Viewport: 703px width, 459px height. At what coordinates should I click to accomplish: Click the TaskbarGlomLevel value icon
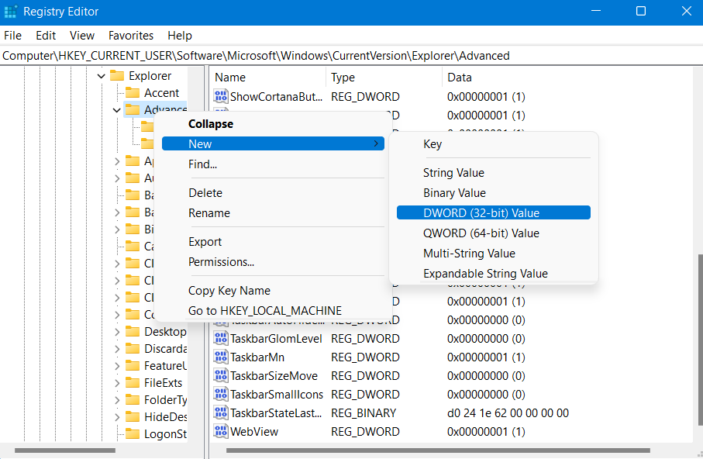pos(220,338)
